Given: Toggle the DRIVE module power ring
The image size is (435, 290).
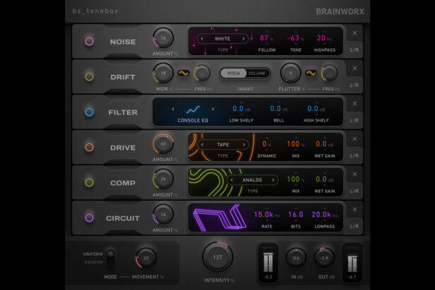Looking at the screenshot, I should tap(89, 147).
